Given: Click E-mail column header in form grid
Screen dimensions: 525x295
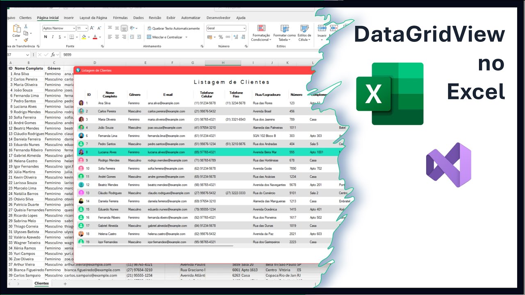Looking at the screenshot, I should 168,95.
